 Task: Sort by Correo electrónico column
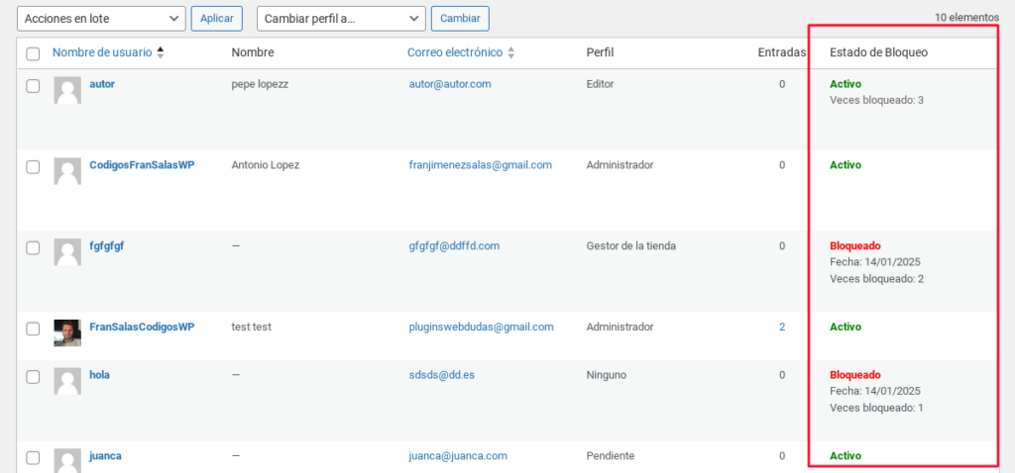[x=455, y=52]
